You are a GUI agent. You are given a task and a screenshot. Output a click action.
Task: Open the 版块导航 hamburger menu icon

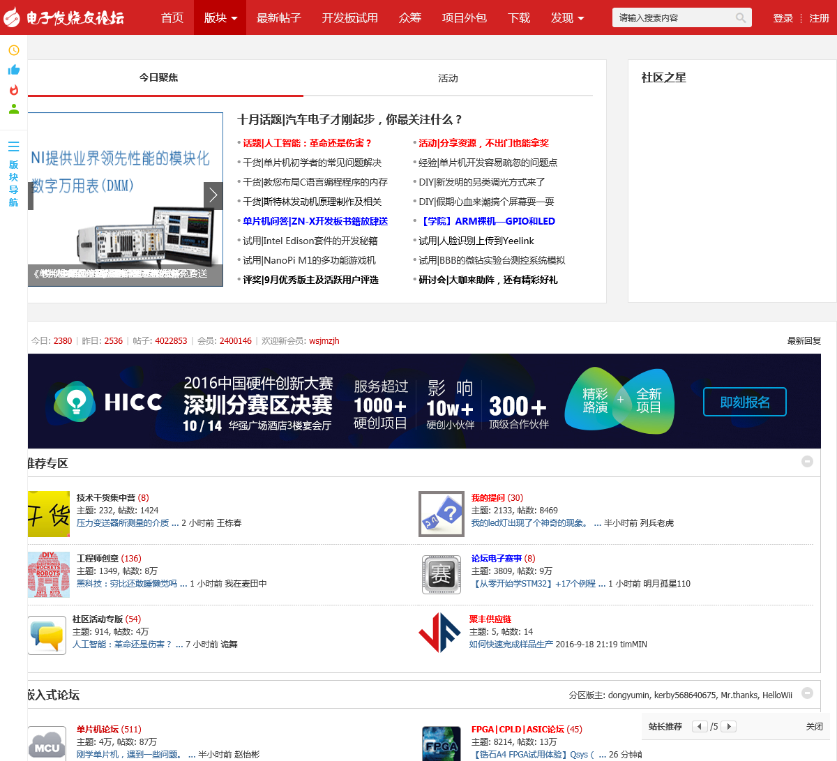click(13, 146)
